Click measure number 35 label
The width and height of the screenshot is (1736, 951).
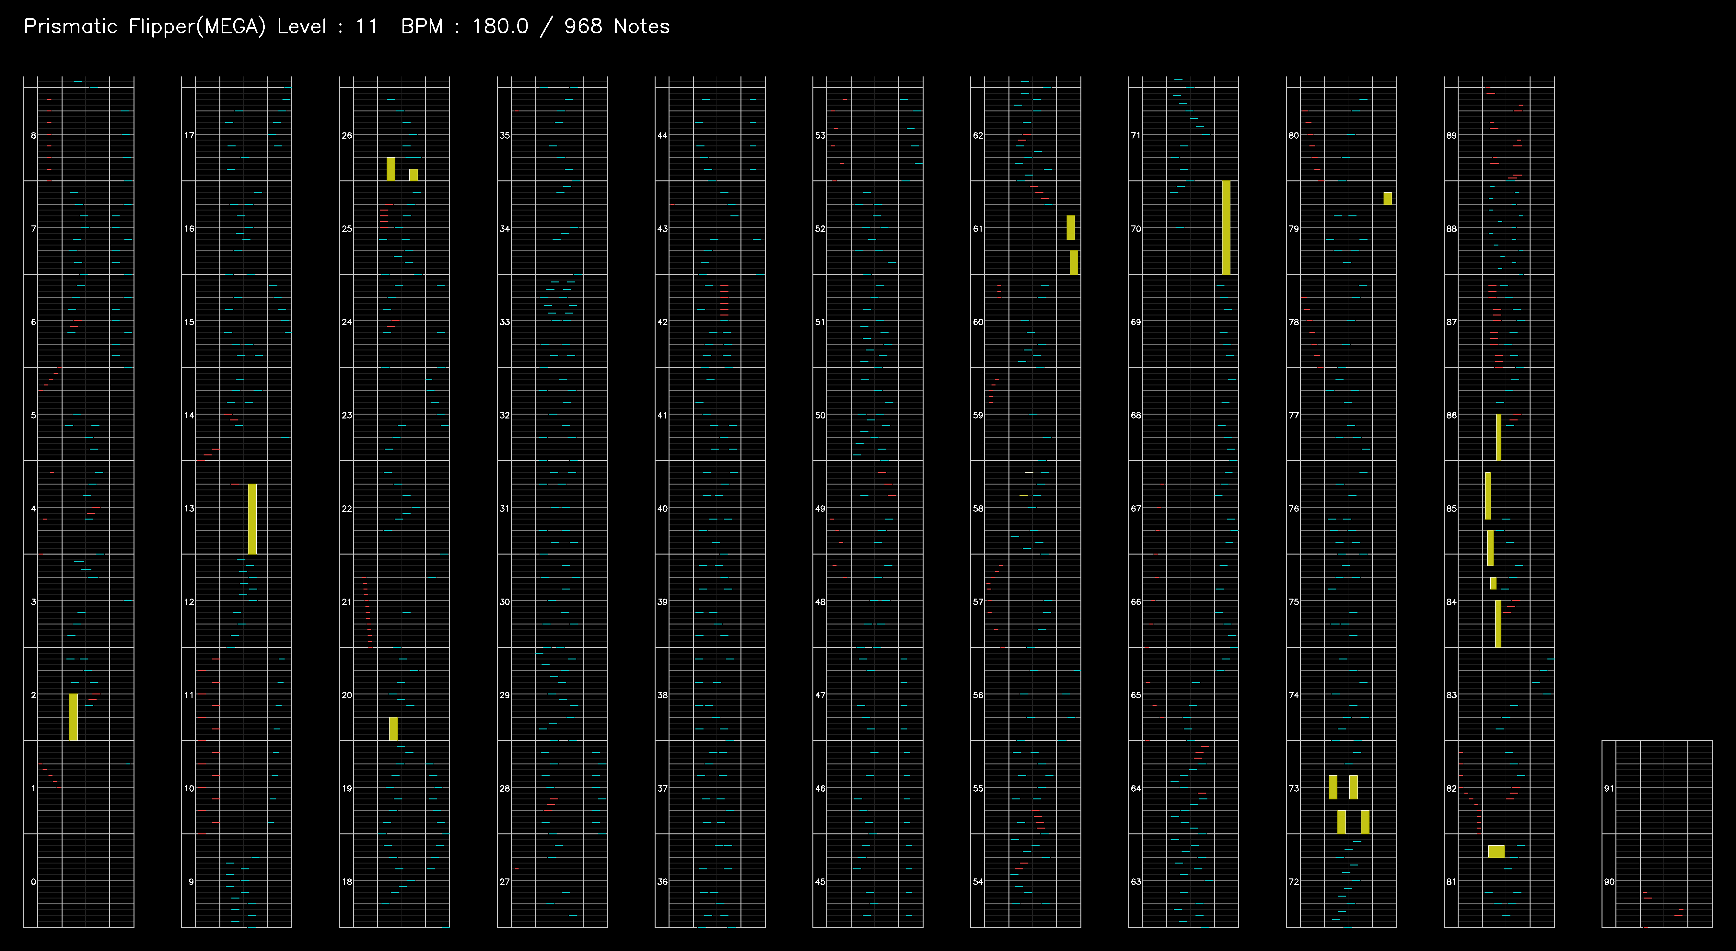(x=505, y=135)
